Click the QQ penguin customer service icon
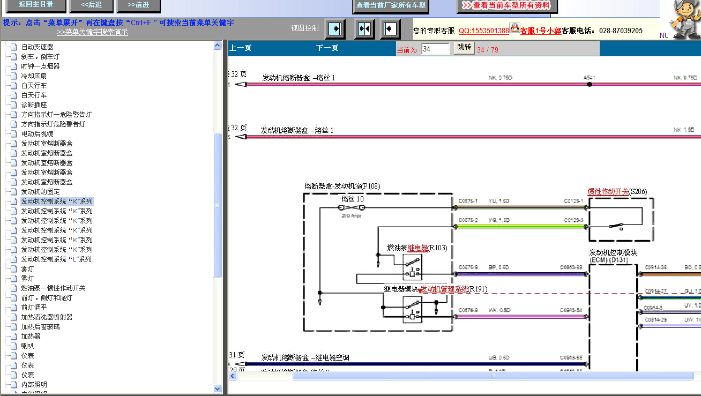Viewport: 701px width, 396px height. click(514, 28)
